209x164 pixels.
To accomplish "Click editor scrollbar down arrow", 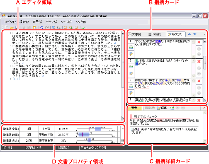I will 123,118.
